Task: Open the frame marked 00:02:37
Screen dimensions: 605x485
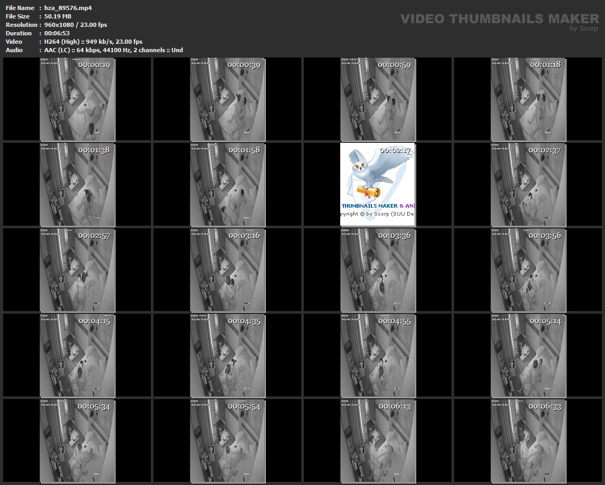Action: coord(528,185)
